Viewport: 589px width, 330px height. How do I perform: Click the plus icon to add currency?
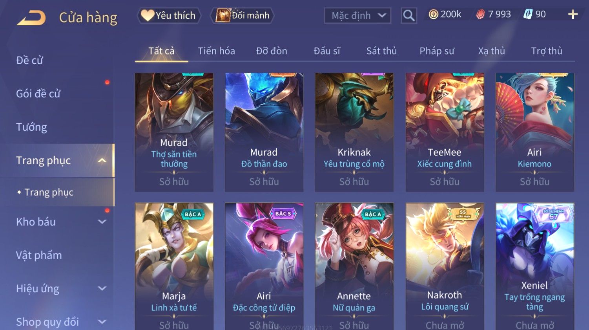573,15
